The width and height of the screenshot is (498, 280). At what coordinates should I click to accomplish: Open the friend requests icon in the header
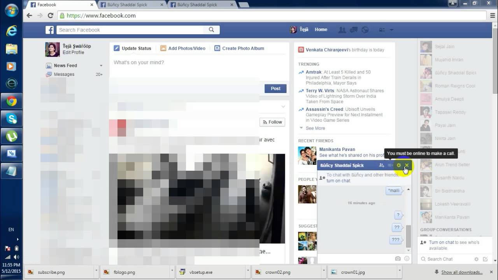point(342,30)
